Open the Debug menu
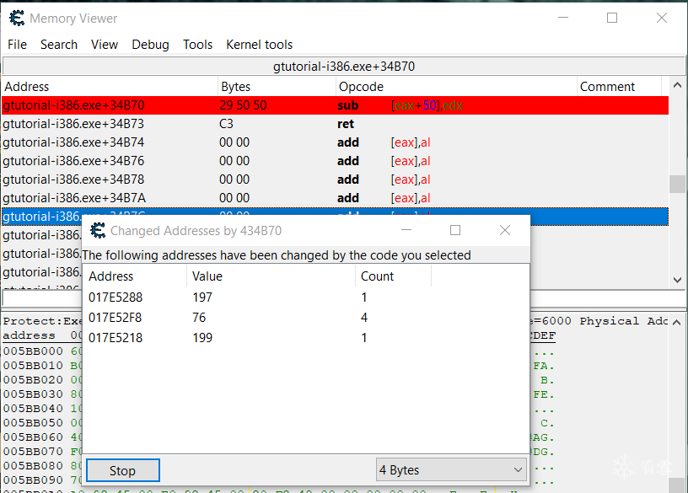The width and height of the screenshot is (688, 493). (150, 45)
